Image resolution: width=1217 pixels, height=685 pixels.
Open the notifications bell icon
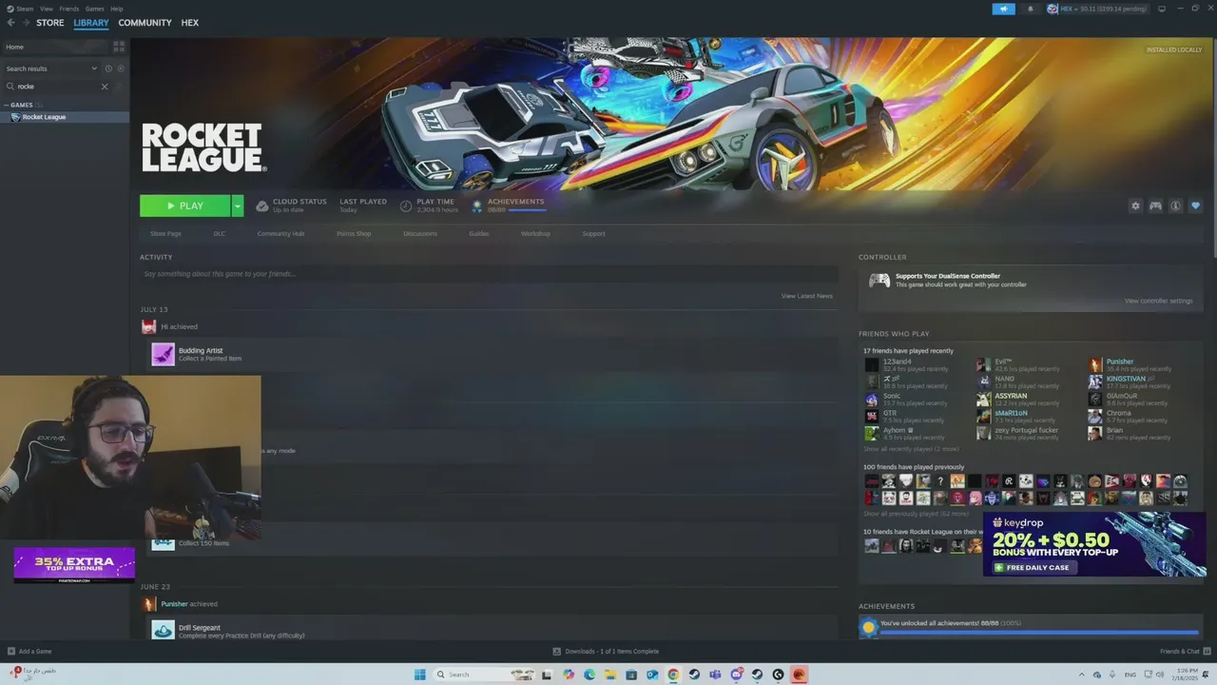[1030, 9]
